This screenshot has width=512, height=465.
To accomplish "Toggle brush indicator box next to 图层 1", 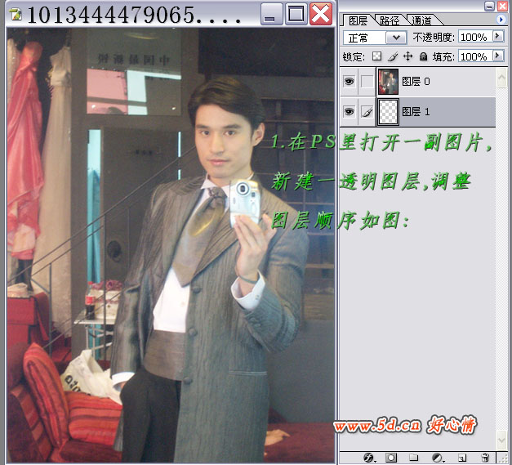I will [x=367, y=112].
